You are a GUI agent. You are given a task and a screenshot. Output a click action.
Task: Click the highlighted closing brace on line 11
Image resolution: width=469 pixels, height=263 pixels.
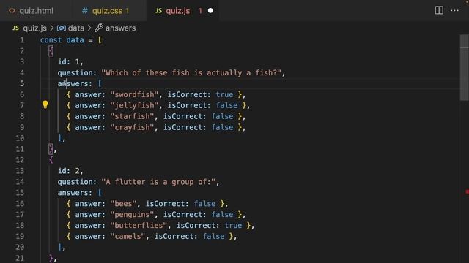coord(51,149)
